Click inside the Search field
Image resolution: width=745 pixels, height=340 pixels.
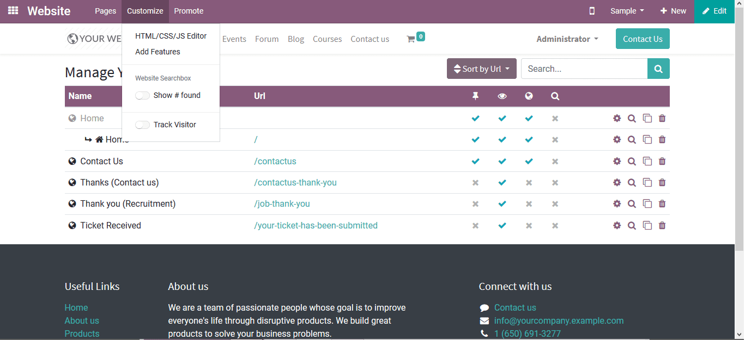[x=583, y=69]
